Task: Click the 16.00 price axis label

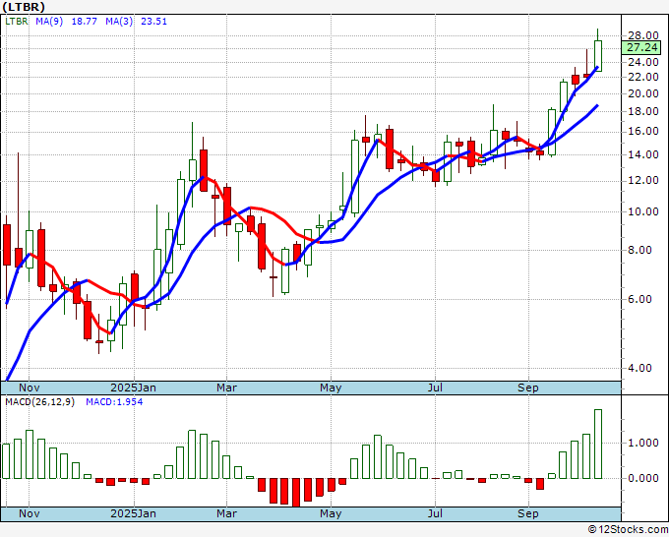Action: pyautogui.click(x=643, y=132)
